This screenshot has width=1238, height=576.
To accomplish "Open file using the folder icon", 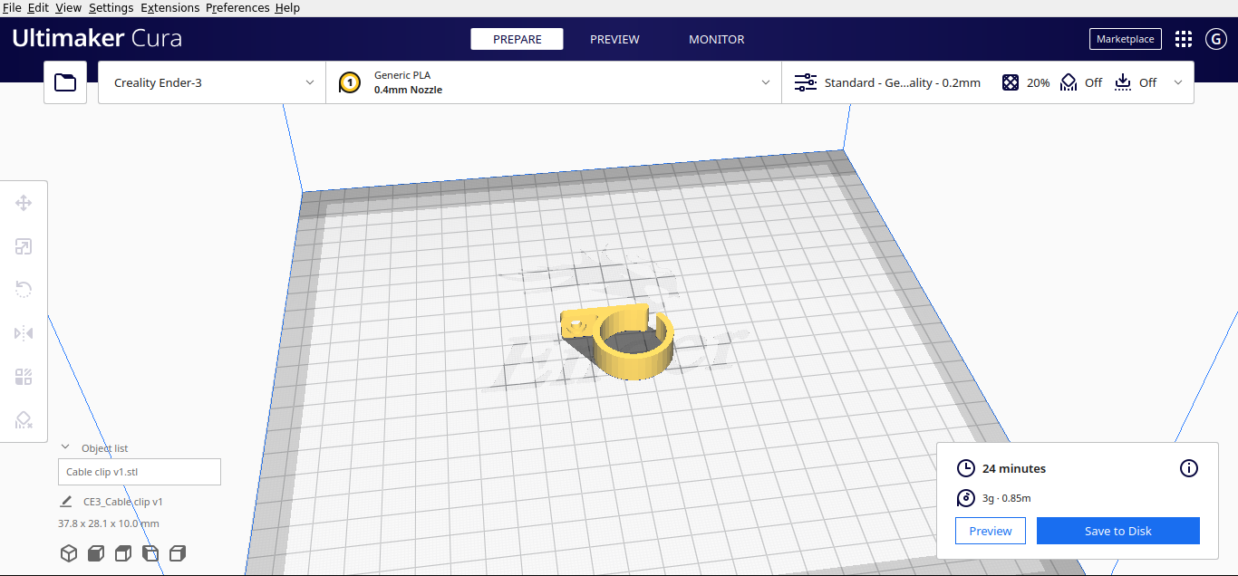I will click(65, 82).
